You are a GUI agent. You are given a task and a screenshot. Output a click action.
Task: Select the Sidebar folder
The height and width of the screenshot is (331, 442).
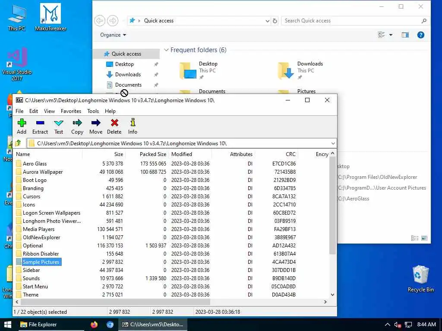click(31, 270)
